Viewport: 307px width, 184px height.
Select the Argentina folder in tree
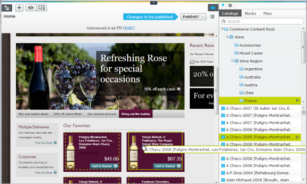[x=253, y=69]
